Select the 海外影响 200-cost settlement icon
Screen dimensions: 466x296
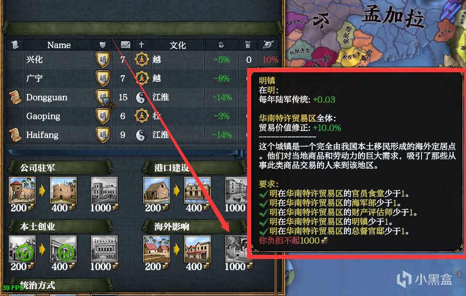pyautogui.click(x=157, y=249)
